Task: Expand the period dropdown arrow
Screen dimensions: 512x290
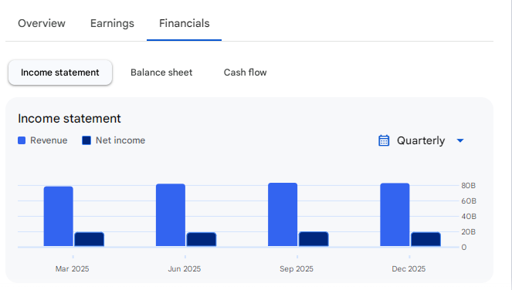Action: coord(460,140)
